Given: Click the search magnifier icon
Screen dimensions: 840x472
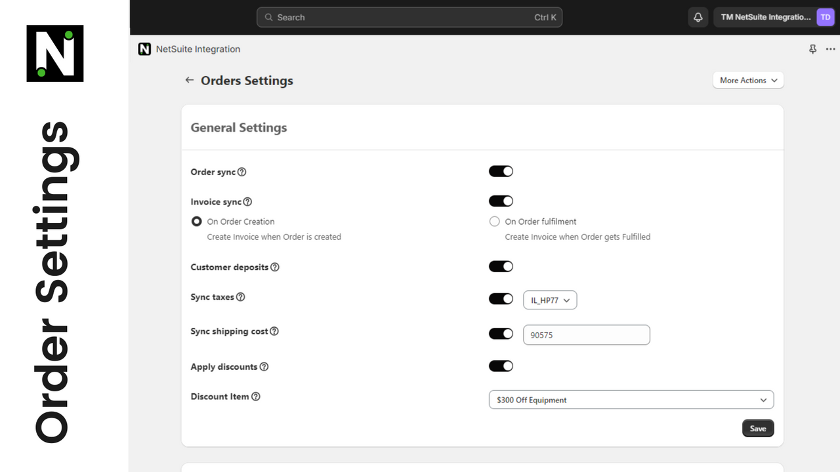Looking at the screenshot, I should coord(269,18).
